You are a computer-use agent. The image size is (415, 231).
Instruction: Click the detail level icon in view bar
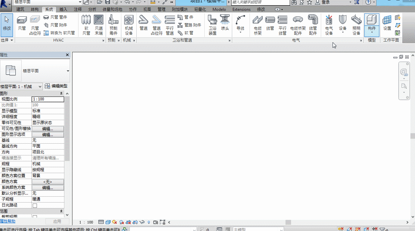point(101,222)
